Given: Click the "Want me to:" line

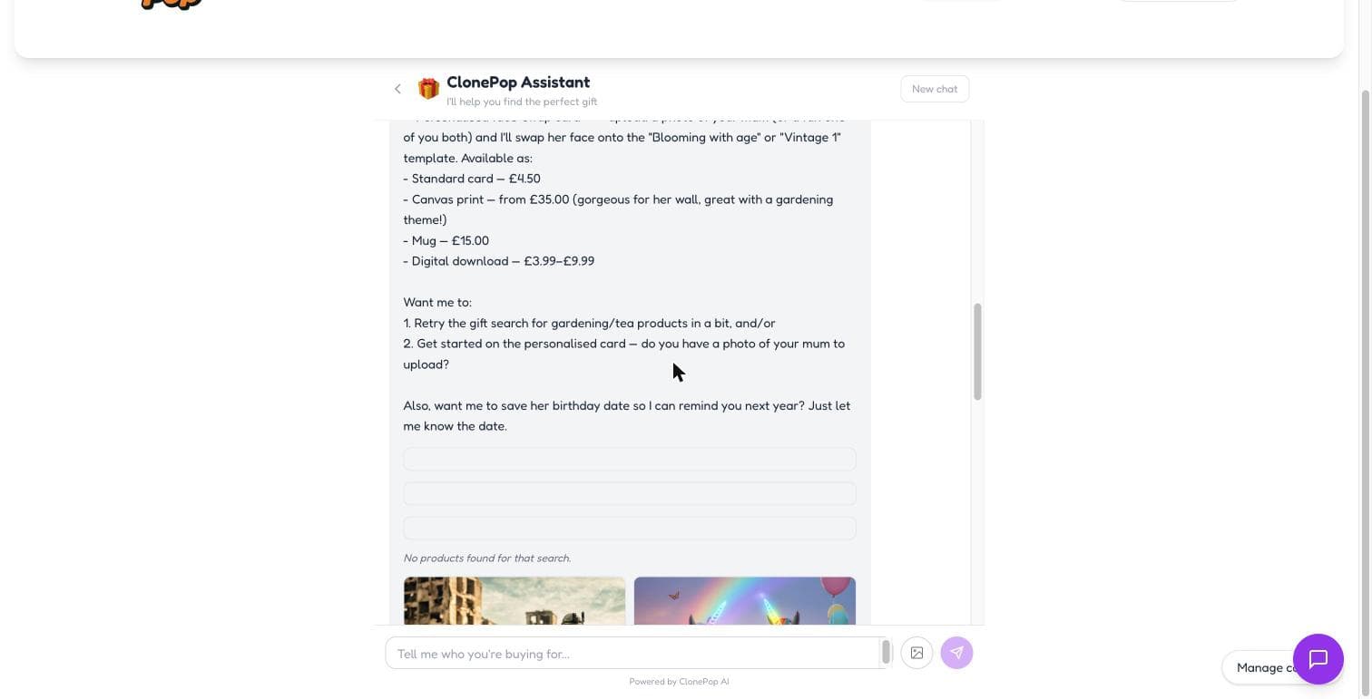Looking at the screenshot, I should click(437, 303).
